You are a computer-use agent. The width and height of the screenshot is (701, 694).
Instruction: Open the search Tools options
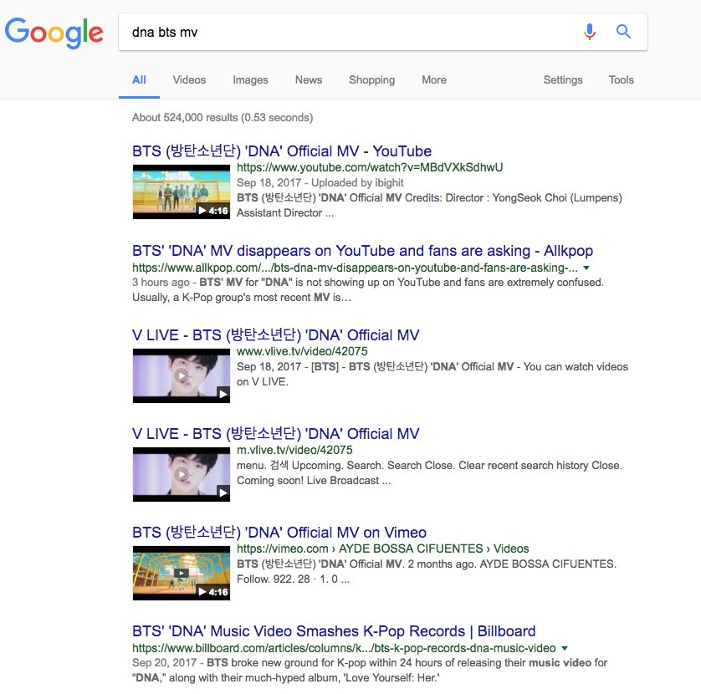point(622,80)
